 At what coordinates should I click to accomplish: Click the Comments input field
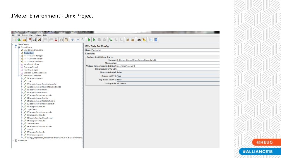[x=157, y=54]
